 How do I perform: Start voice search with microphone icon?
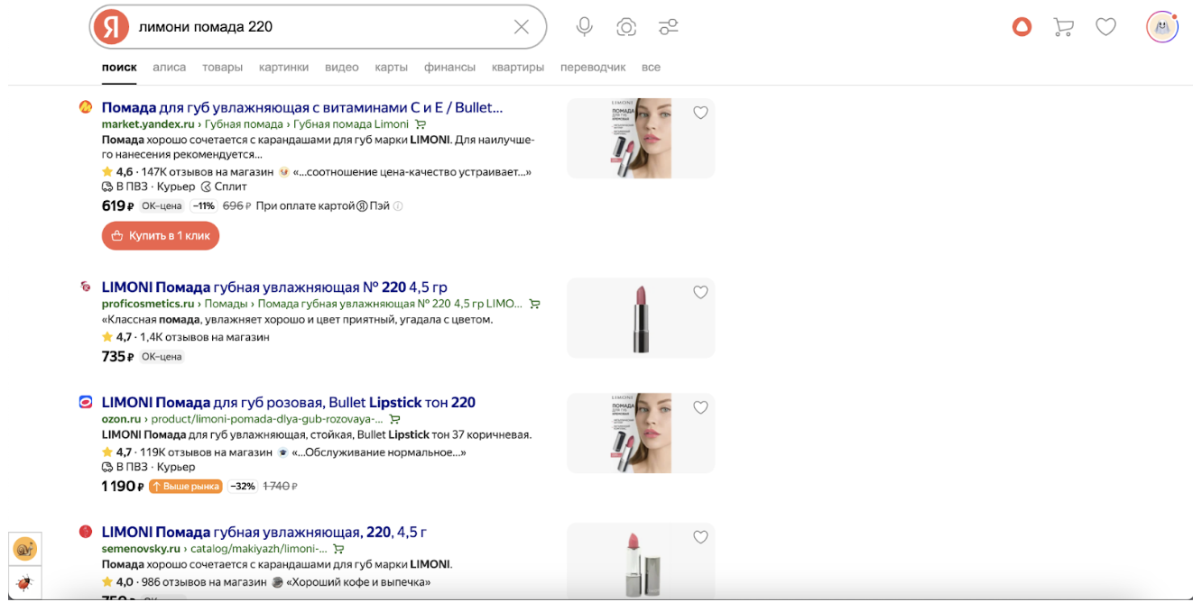coord(585,27)
